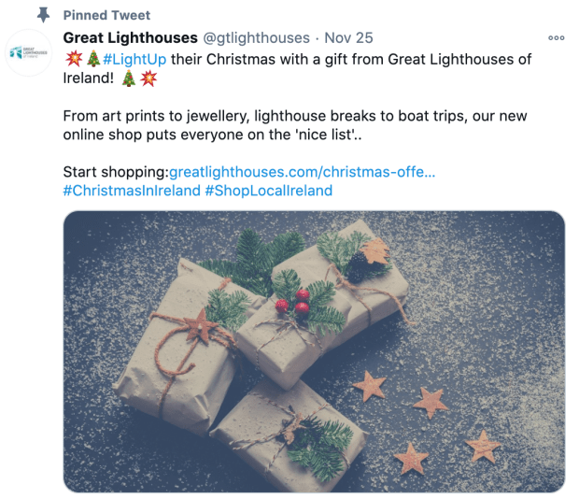Select the Pinned Tweet label
579x499 pixels.
click(106, 15)
